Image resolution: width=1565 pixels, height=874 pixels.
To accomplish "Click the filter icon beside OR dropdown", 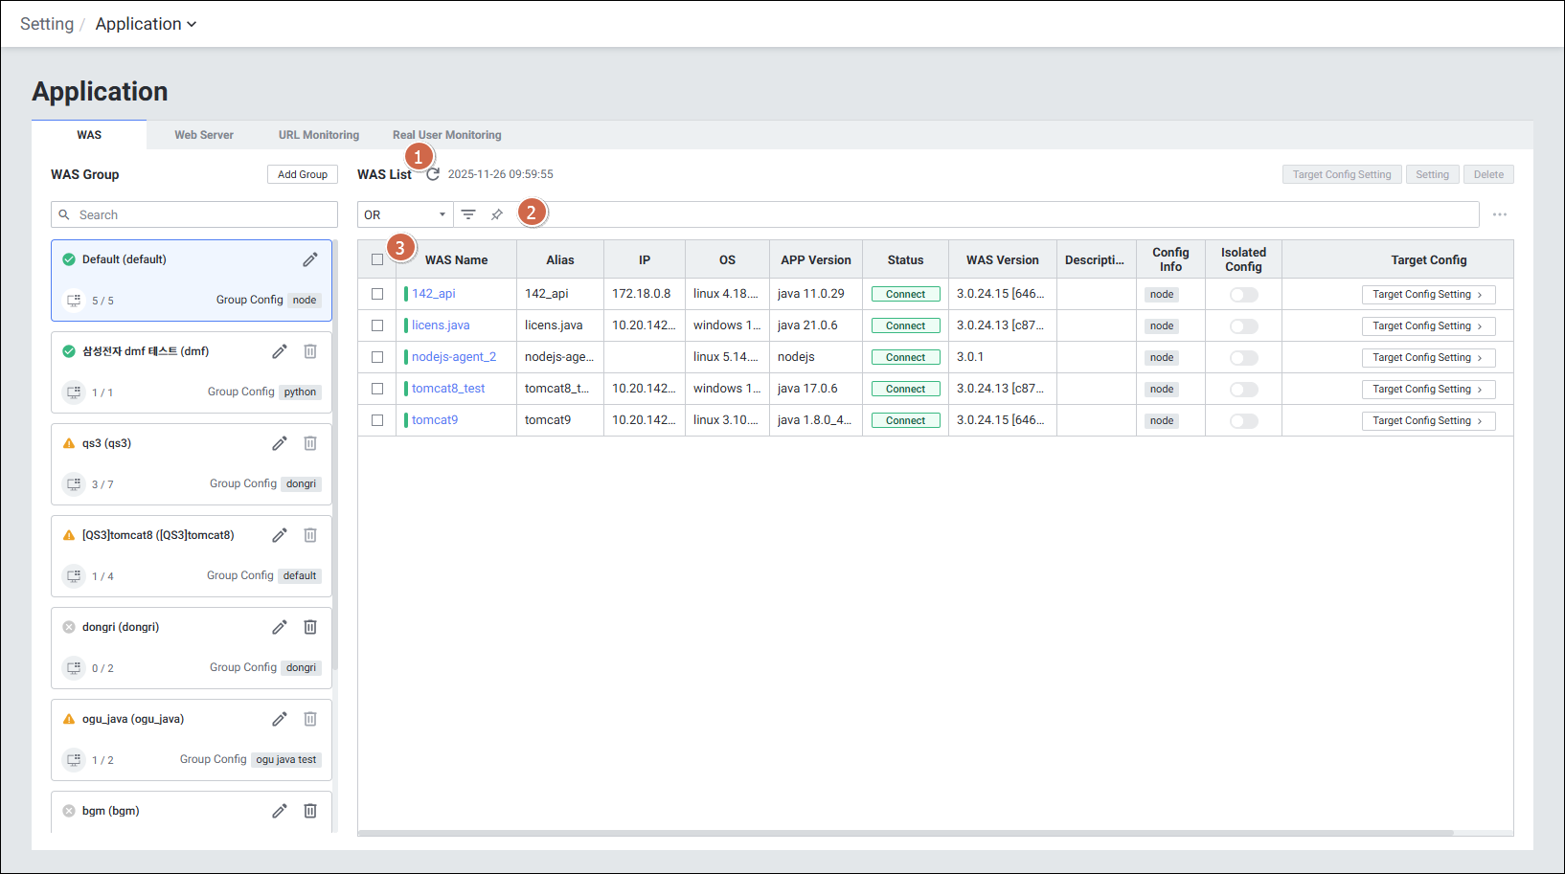I will pos(468,214).
